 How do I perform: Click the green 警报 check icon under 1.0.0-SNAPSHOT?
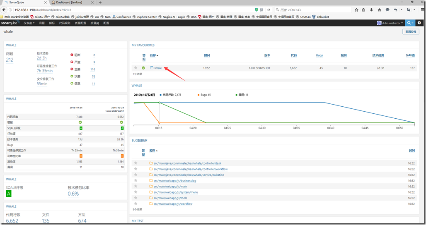click(x=121, y=122)
